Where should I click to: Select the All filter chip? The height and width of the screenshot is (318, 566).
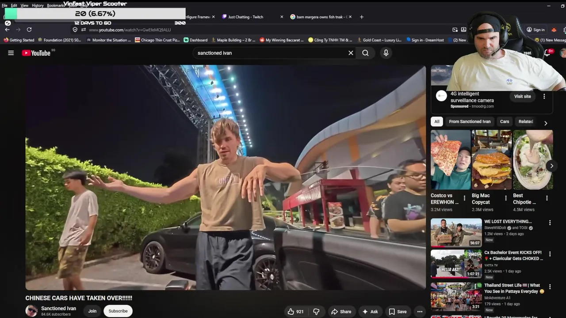(437, 121)
